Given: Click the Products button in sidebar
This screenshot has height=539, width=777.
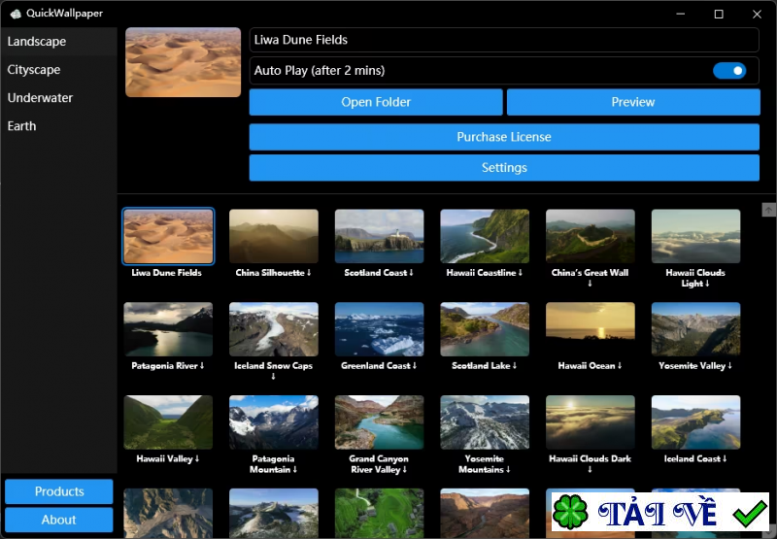Looking at the screenshot, I should tap(59, 491).
